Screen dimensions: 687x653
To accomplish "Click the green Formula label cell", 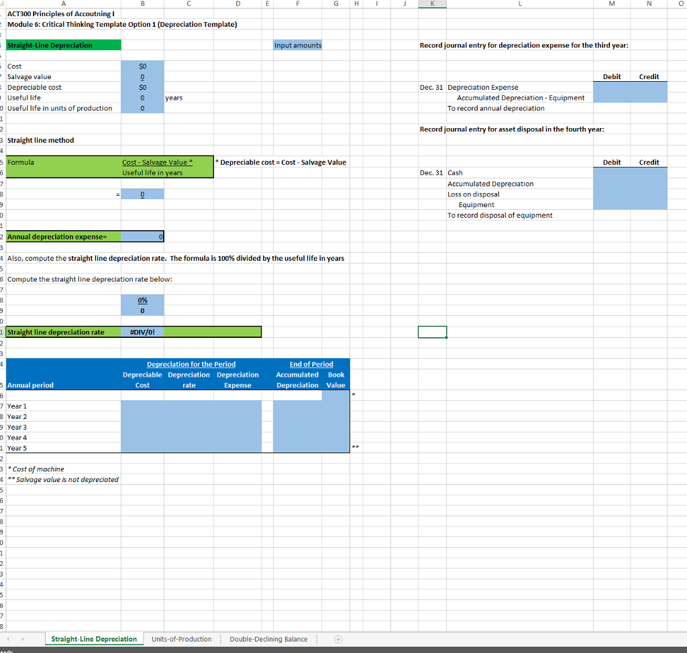I will 64,162.
